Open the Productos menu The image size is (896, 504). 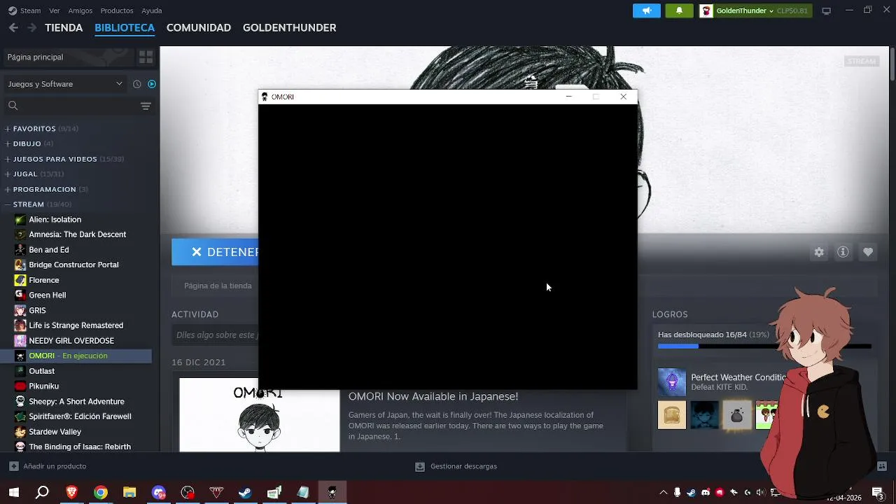[117, 10]
